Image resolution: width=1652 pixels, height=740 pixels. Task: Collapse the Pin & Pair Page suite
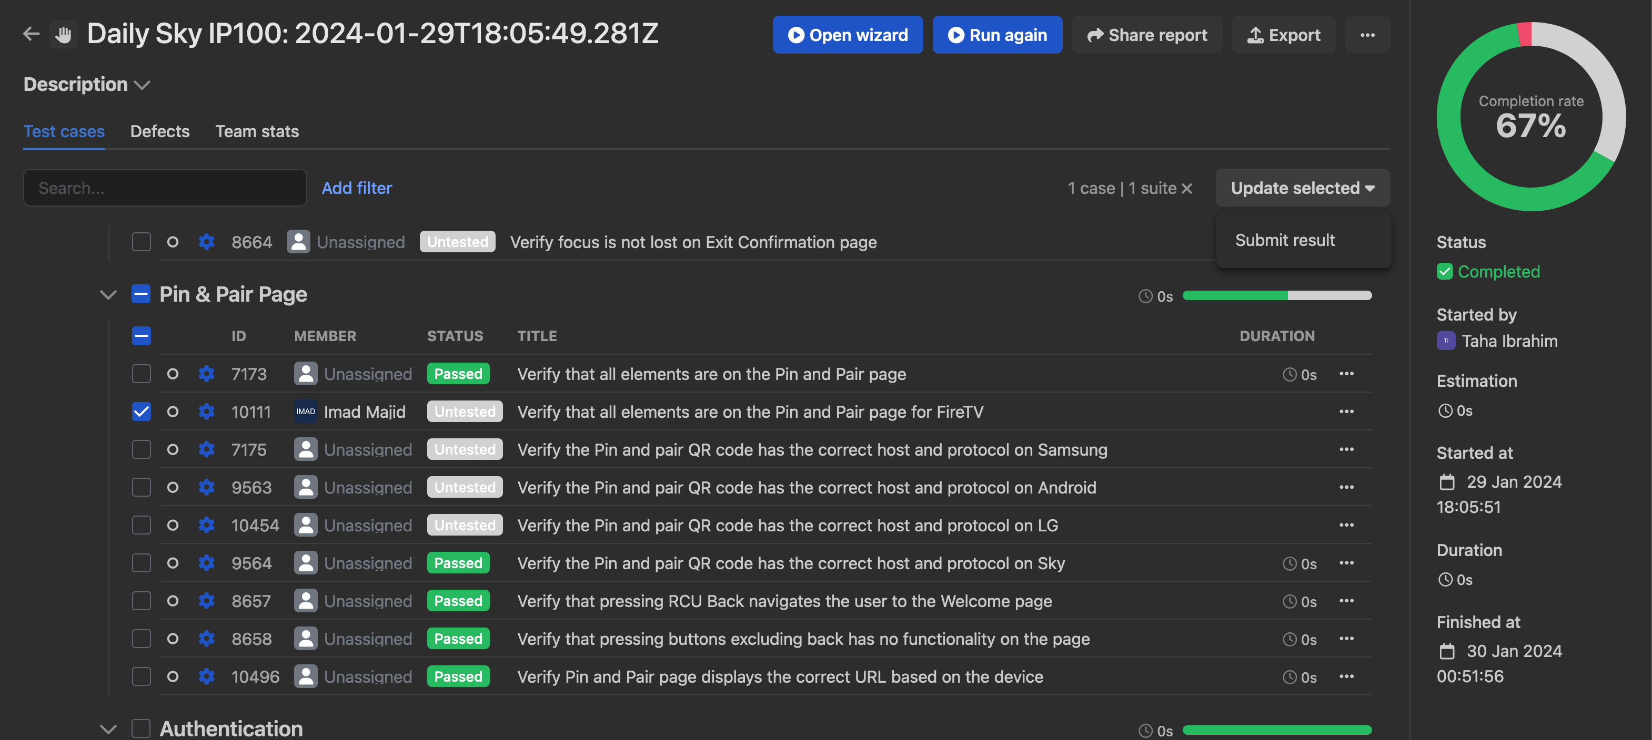point(108,295)
